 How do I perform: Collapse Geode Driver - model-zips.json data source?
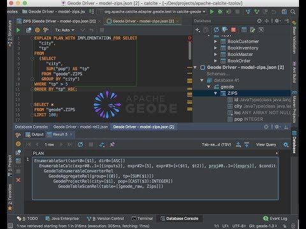[x=195, y=67]
